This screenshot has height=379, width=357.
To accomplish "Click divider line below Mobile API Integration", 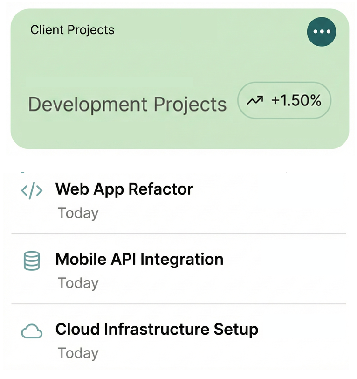I will (x=178, y=304).
